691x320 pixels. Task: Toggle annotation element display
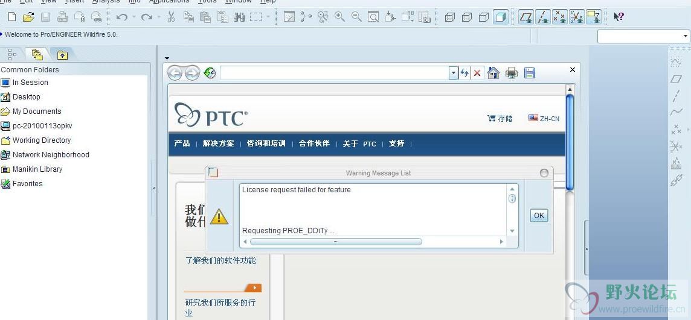[594, 17]
